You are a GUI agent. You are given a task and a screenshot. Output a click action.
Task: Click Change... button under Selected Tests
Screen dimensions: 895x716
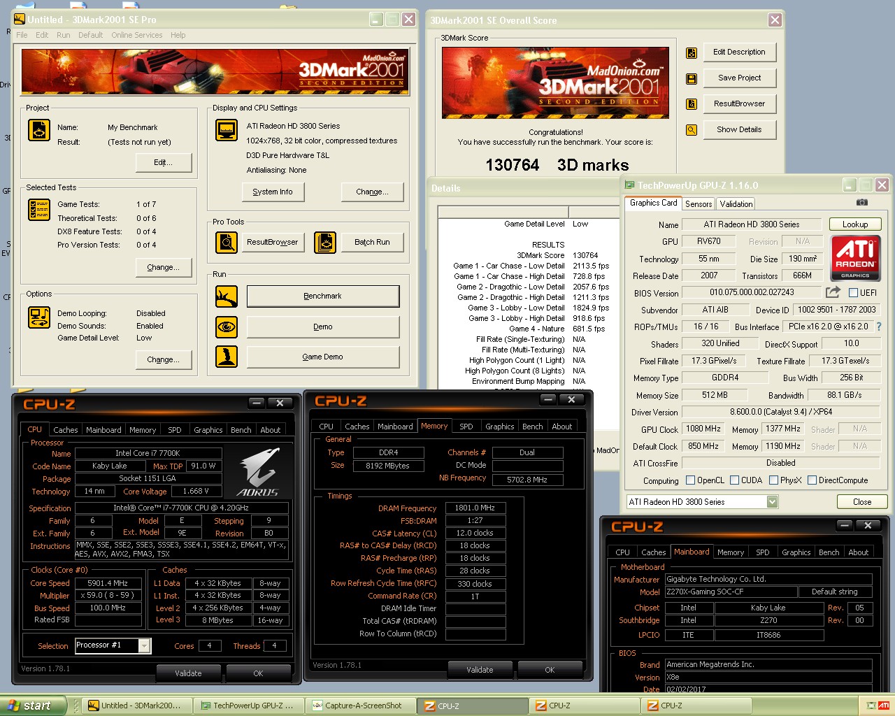[x=164, y=268]
